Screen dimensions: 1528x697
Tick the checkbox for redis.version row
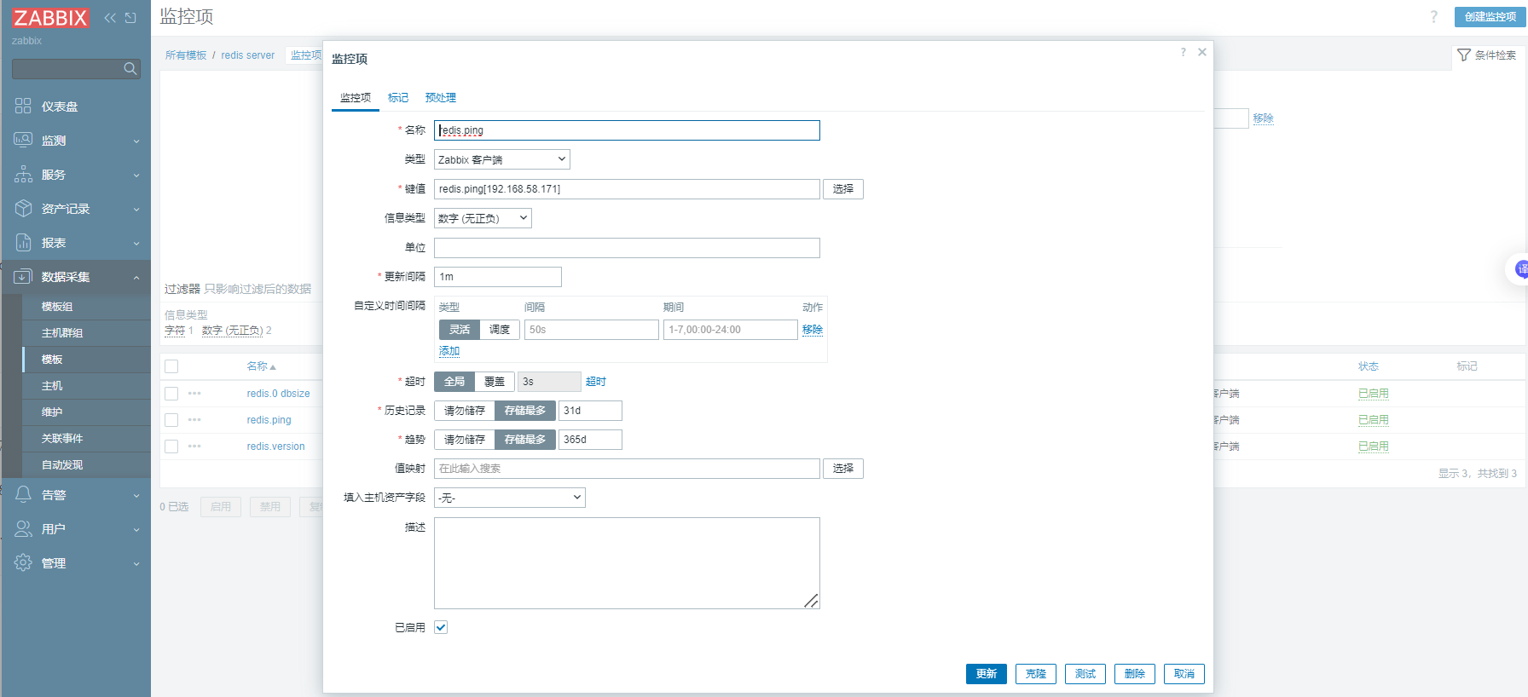pos(171,446)
